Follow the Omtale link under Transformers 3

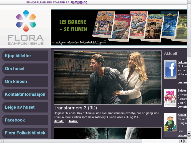[x=59, y=121]
